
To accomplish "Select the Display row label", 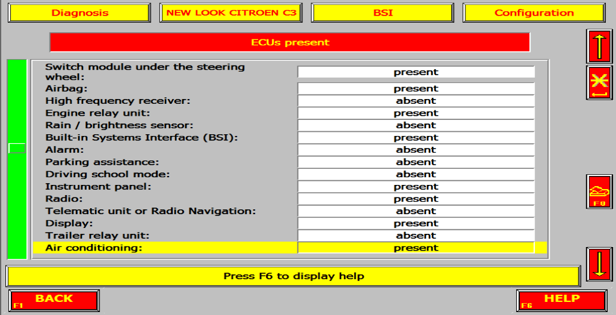I will 69,223.
